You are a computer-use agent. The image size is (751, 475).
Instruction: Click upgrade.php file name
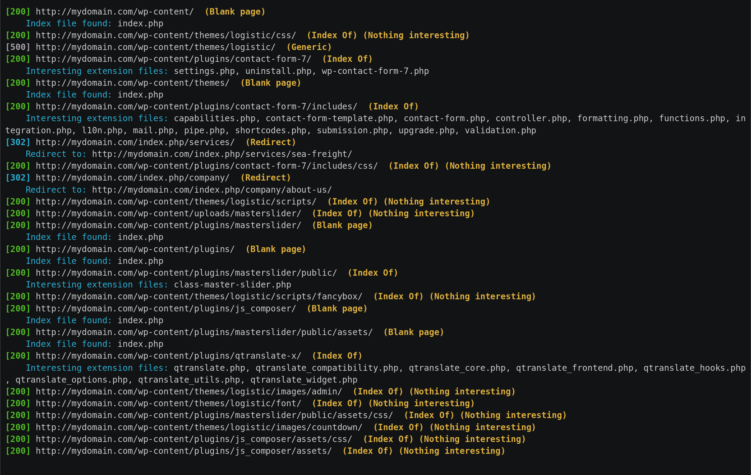tap(427, 131)
